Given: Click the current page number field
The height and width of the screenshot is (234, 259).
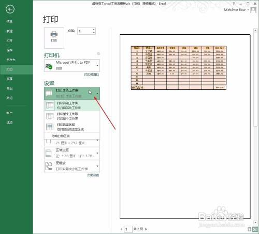Looking at the screenshot, I should [x=128, y=229].
